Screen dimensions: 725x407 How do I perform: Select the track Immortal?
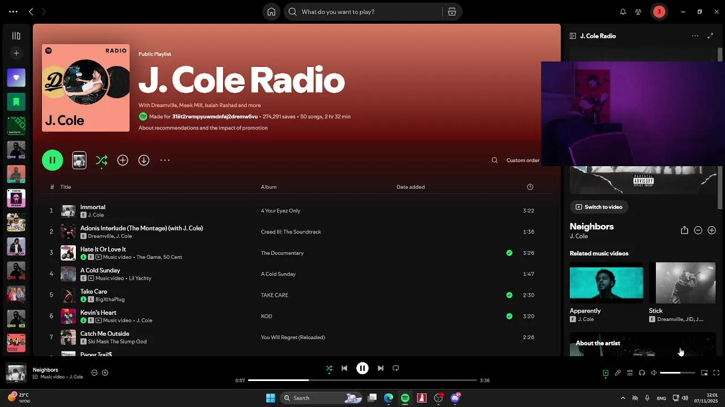click(x=93, y=207)
